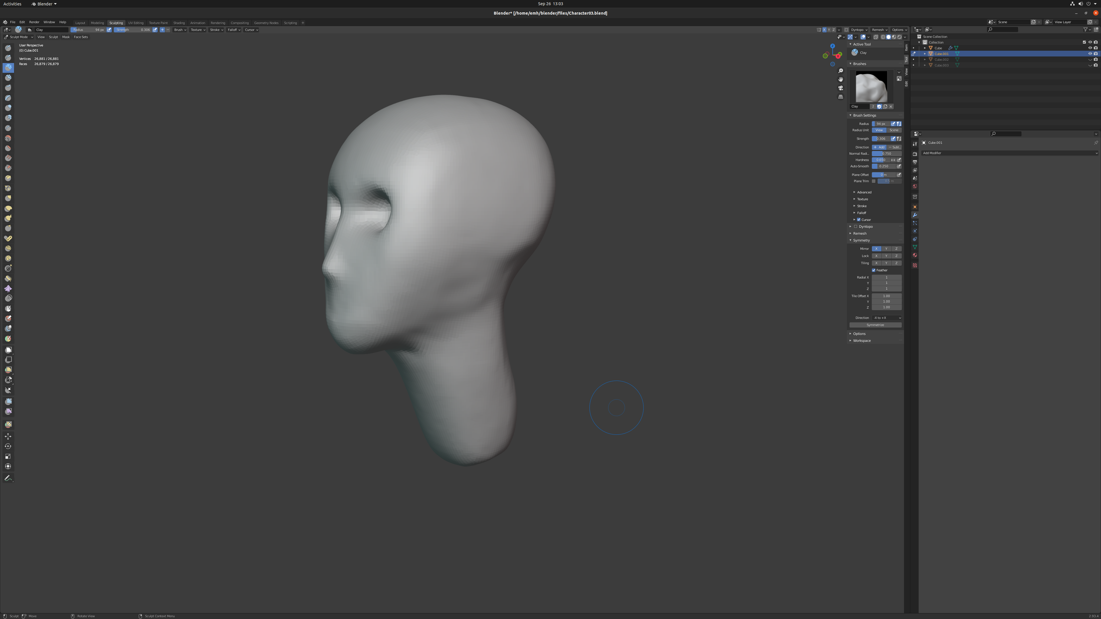Open Sculpt Mode selector dropdown

[x=18, y=37]
